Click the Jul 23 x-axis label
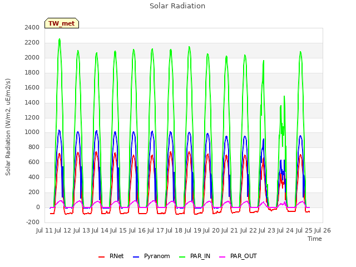This screenshot has width=356, height=267. [267, 230]
